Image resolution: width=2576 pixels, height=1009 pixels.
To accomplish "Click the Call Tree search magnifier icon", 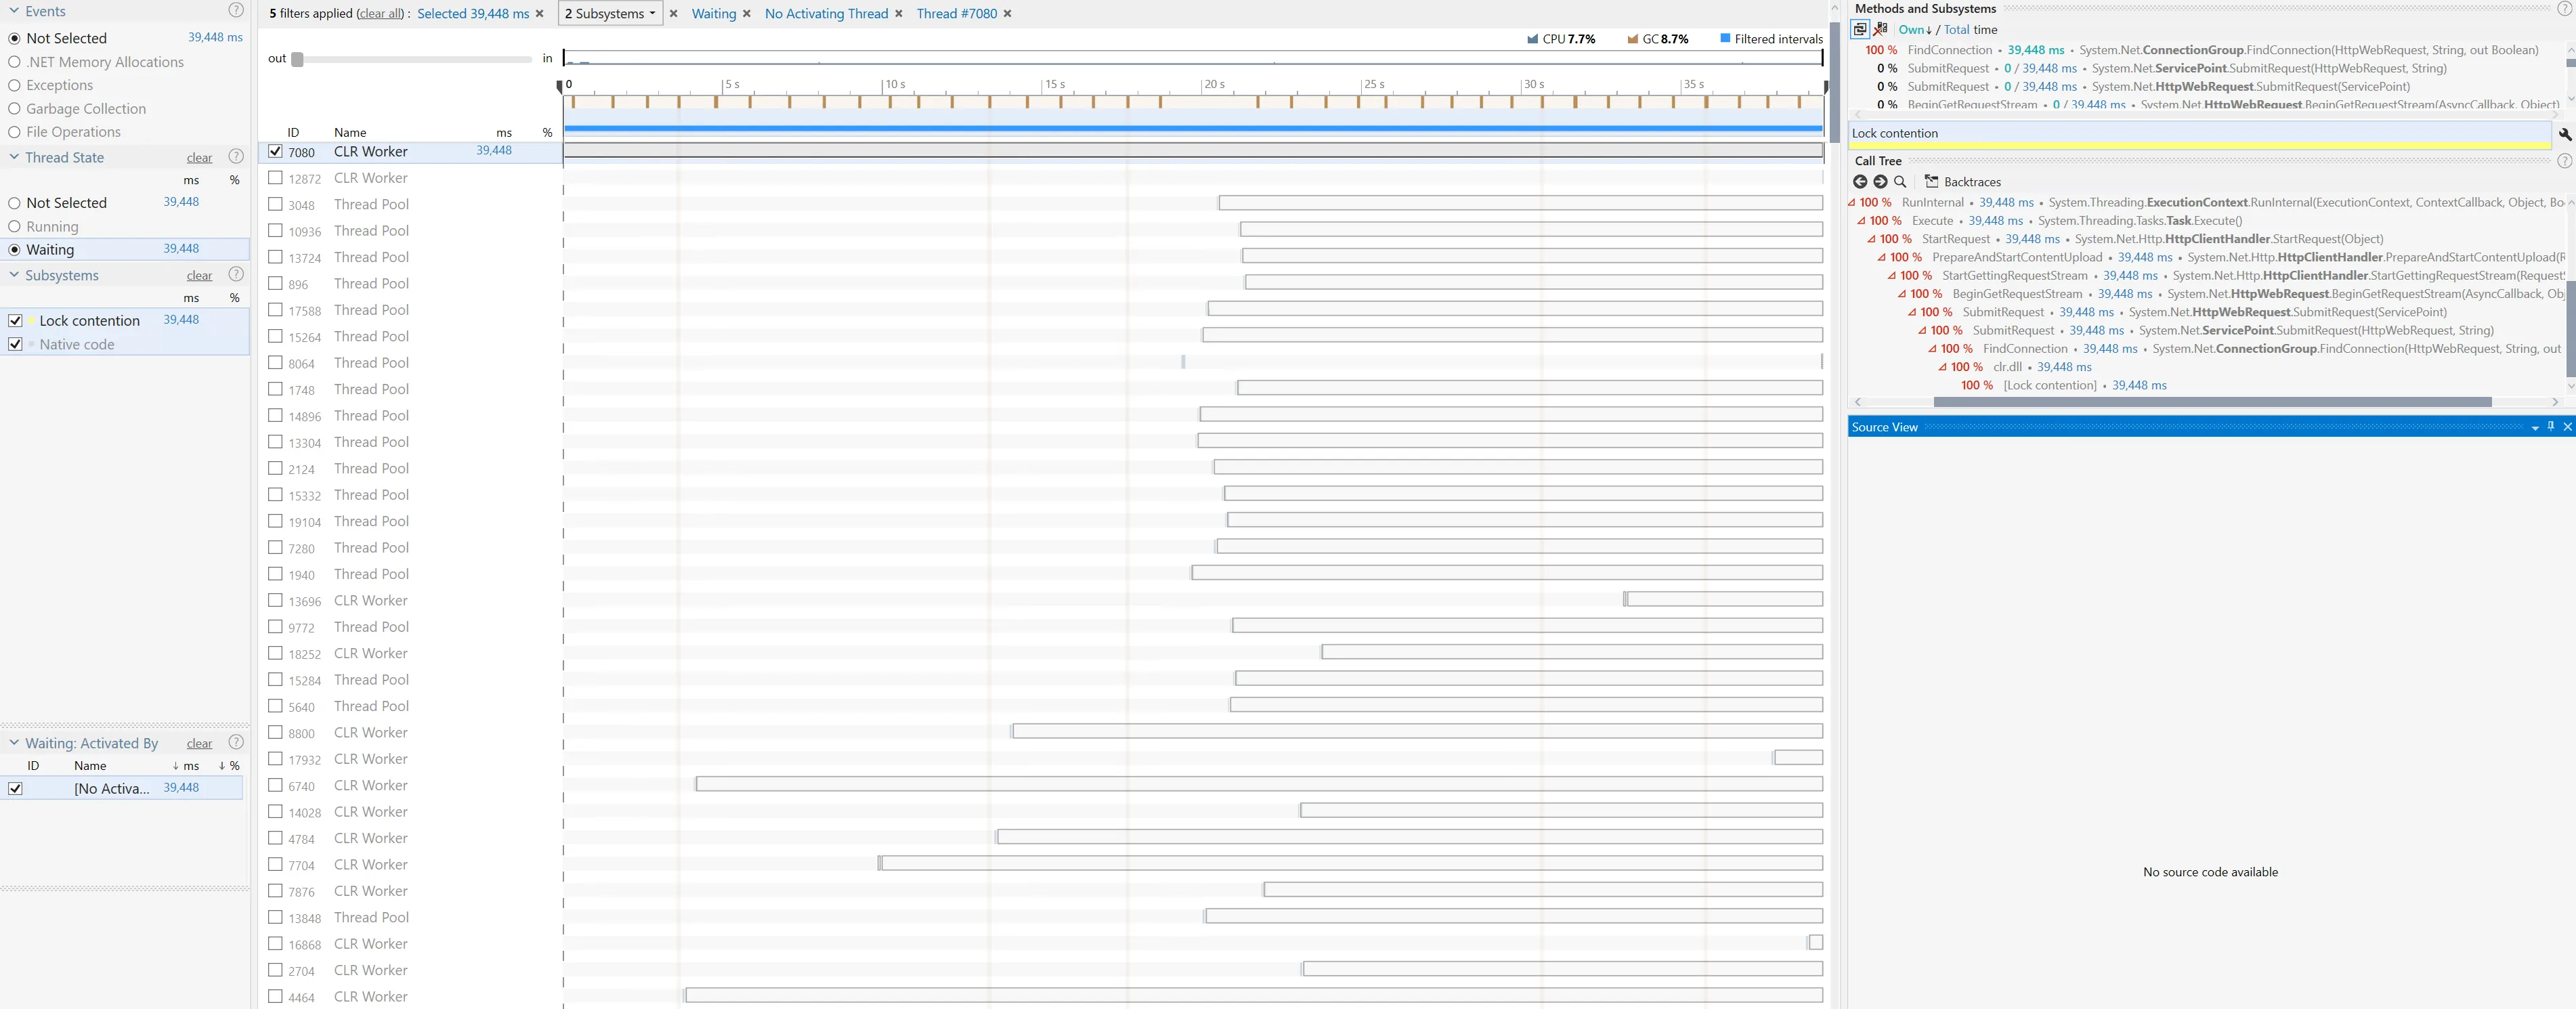I will click(x=1900, y=182).
